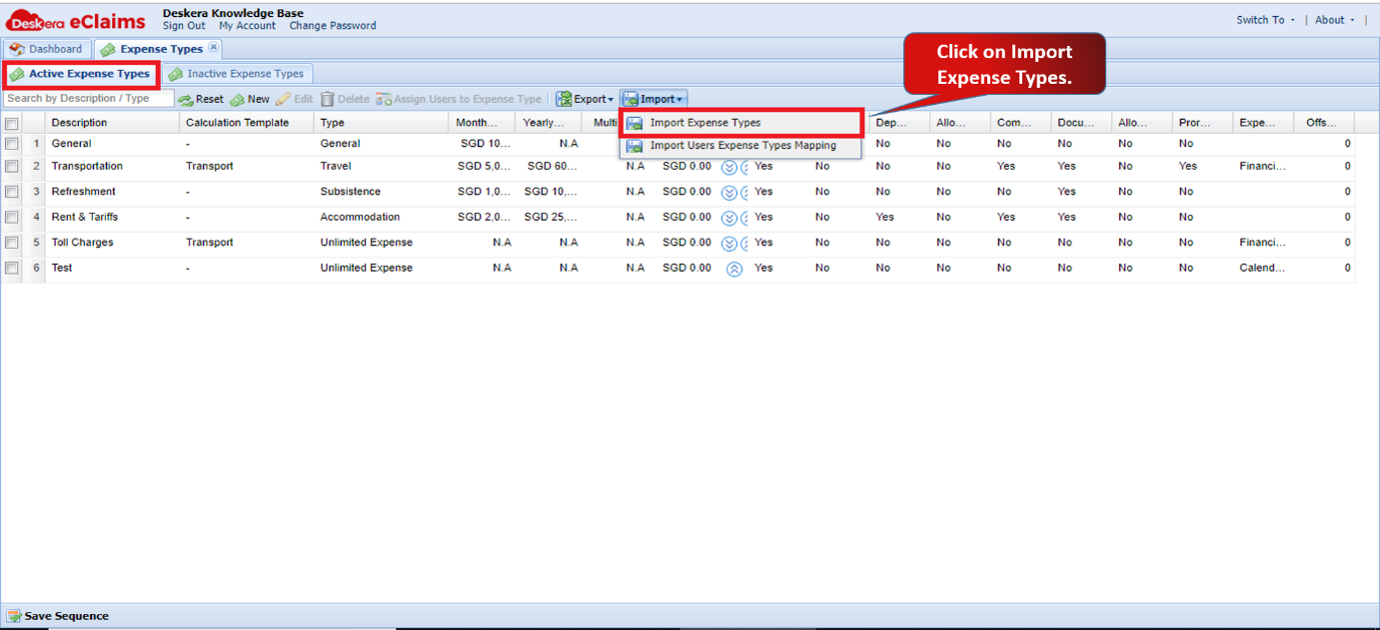The height and width of the screenshot is (630, 1380).
Task: Click the Sign Out link
Action: (x=184, y=26)
